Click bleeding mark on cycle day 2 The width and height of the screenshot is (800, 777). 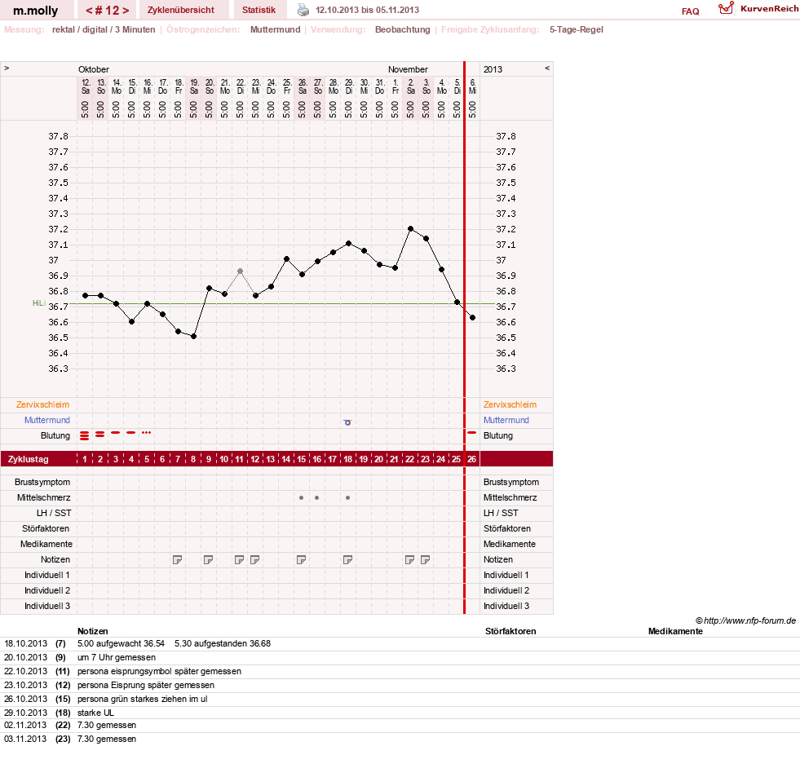click(x=100, y=435)
